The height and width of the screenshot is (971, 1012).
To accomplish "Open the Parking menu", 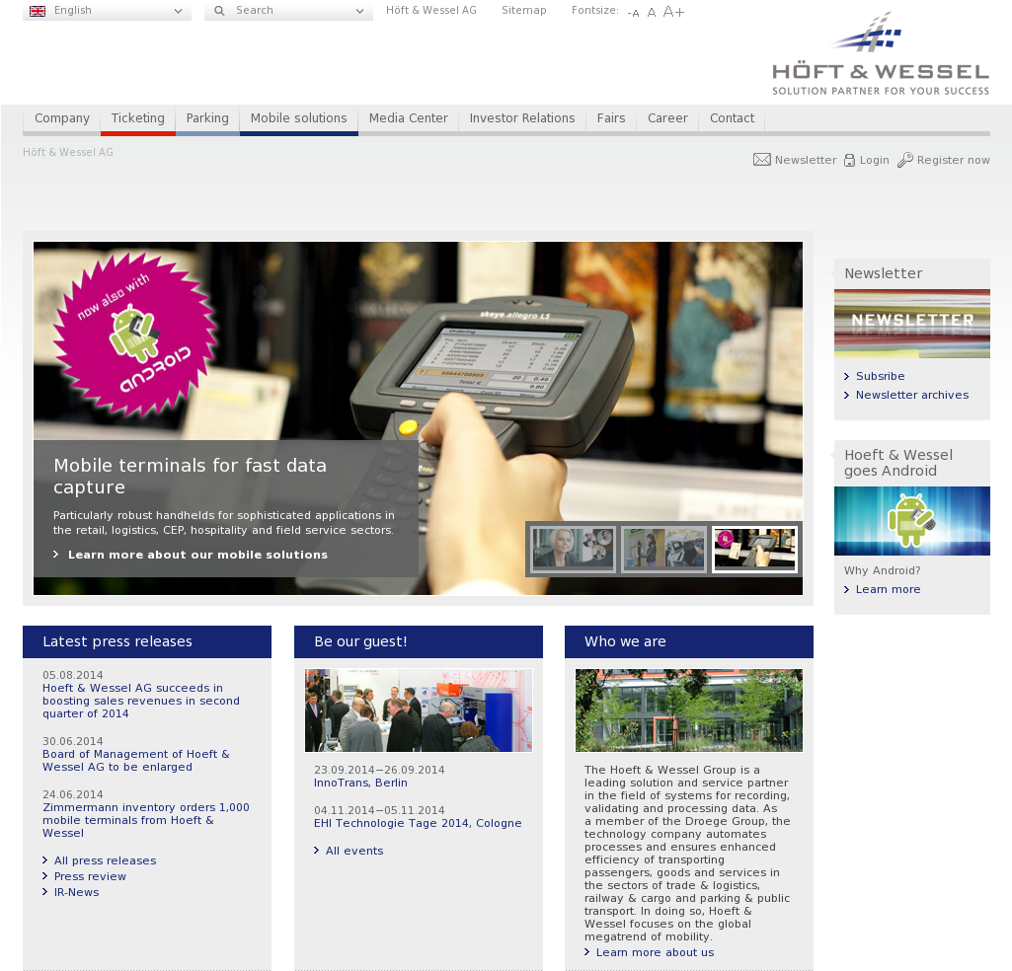I will 207,118.
